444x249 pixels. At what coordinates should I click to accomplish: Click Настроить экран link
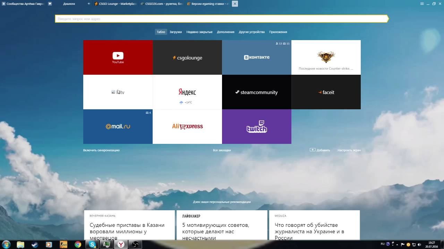click(349, 150)
